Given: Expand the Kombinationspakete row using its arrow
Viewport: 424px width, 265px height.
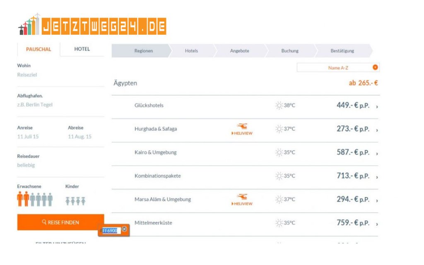Looking at the screenshot, I should coord(377,177).
